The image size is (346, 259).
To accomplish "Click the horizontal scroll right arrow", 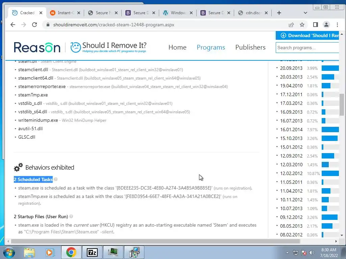I will point(336,241).
